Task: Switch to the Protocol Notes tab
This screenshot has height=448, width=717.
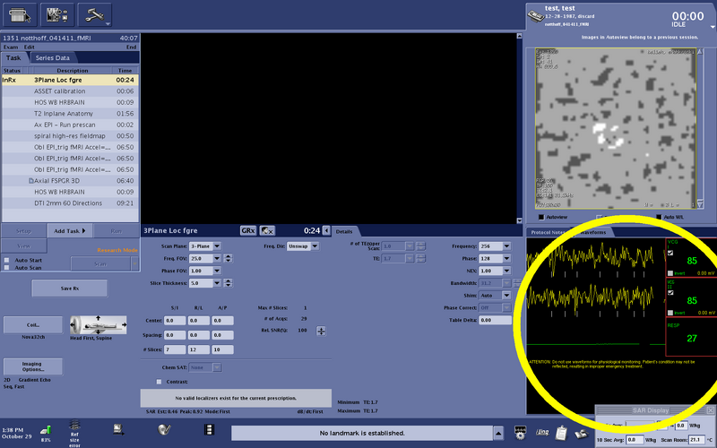Action: tap(549, 232)
